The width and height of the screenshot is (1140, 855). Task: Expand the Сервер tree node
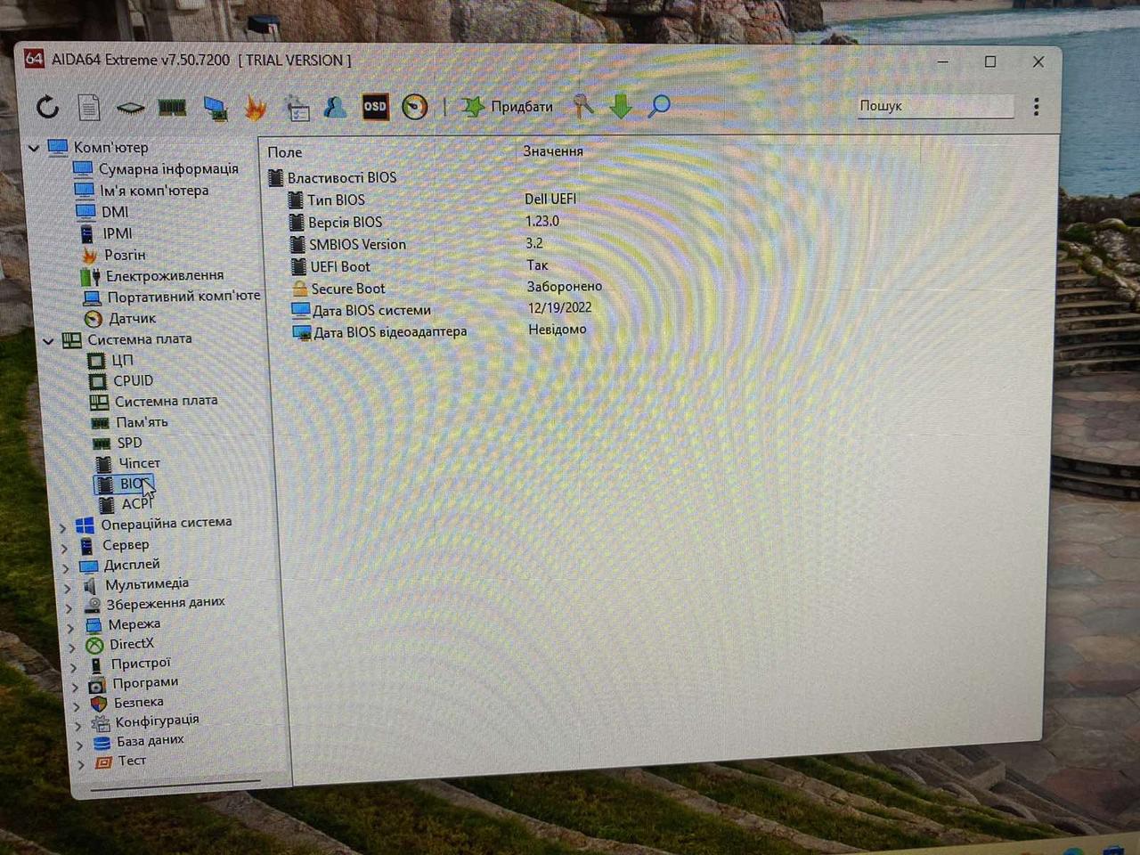pos(64,547)
